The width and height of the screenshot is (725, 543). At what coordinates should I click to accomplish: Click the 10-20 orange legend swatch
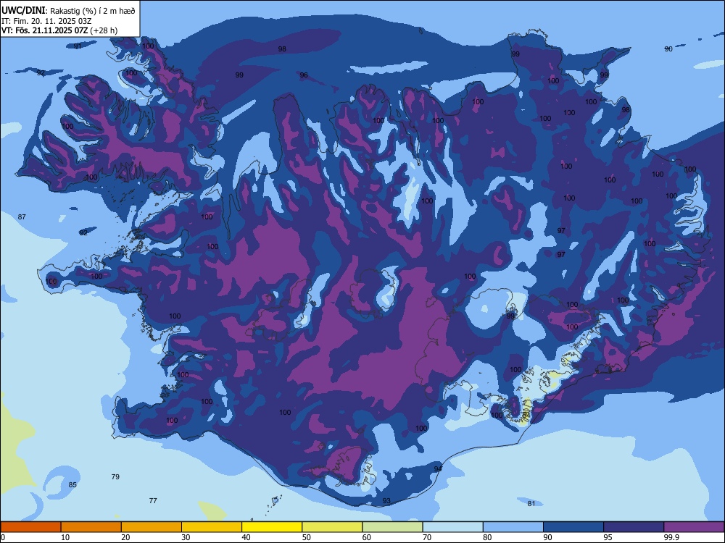click(91, 527)
